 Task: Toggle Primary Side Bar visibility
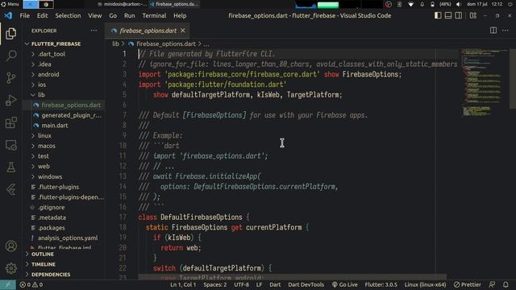pos(438,15)
